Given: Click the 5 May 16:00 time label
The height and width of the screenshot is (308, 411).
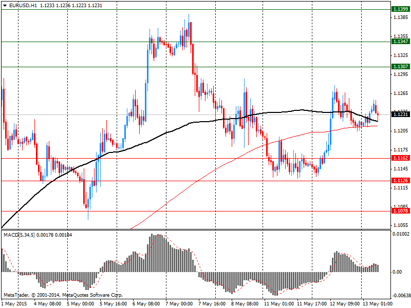Looking at the screenshot, I should [113, 304].
